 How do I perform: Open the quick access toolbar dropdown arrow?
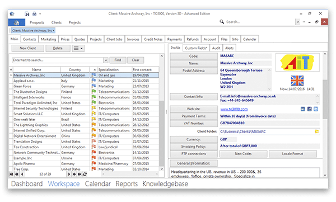[40, 14]
